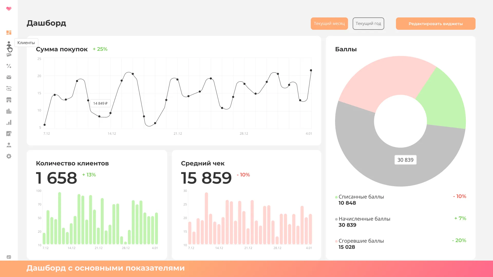Image resolution: width=493 pixels, height=277 pixels.
Task: Open the mail envelope sidebar icon
Action: click(x=9, y=77)
